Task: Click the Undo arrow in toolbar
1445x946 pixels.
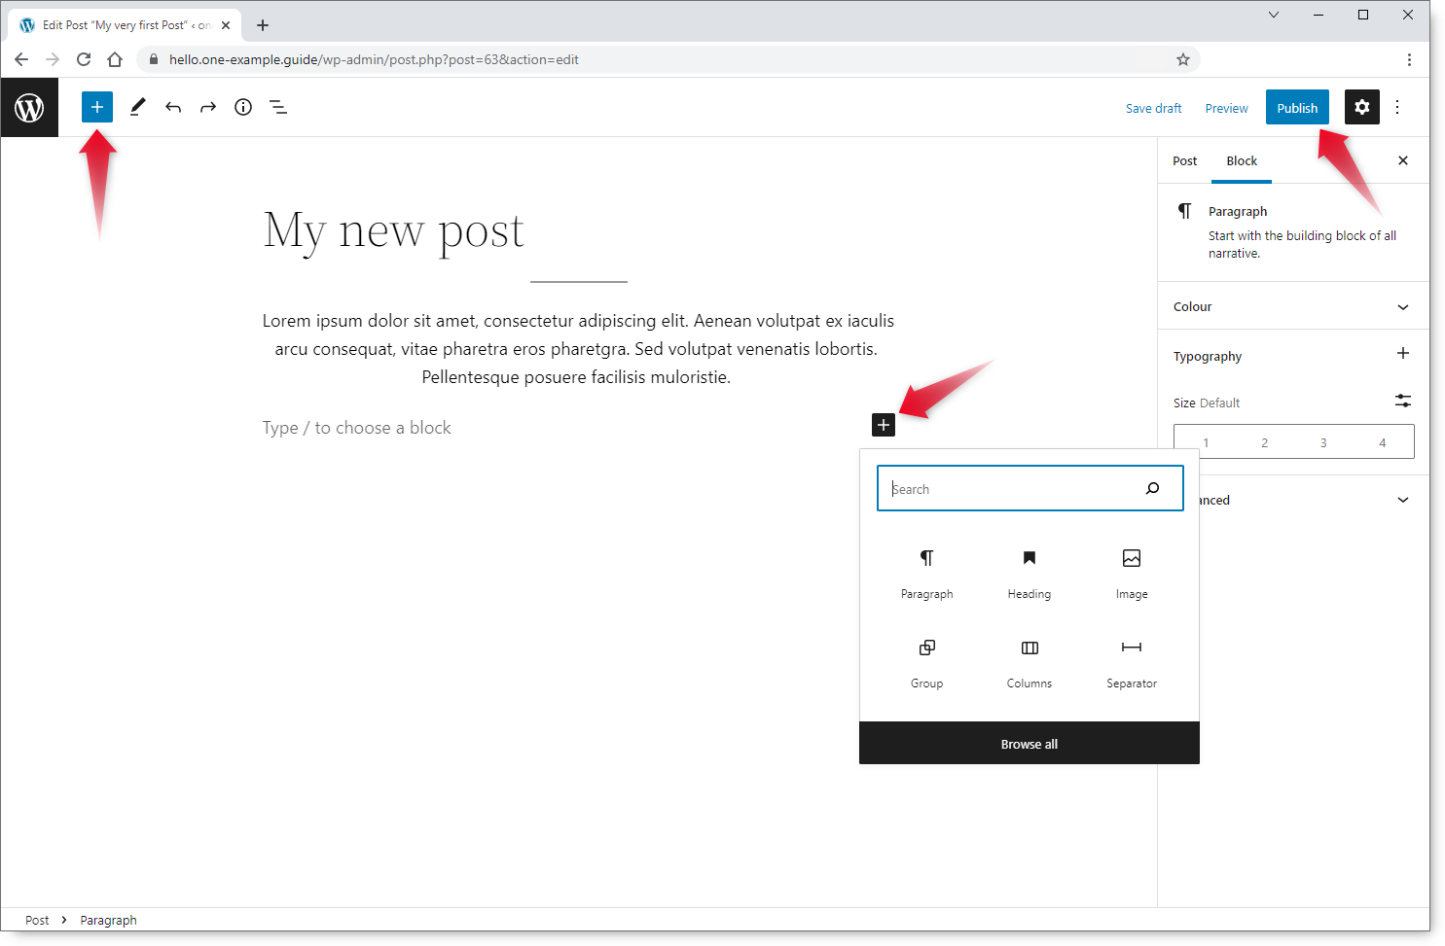Action: pos(173,107)
